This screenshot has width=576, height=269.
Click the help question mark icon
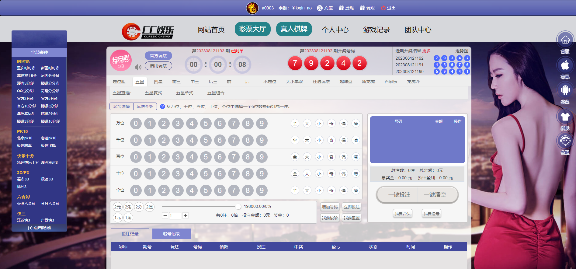(162, 107)
